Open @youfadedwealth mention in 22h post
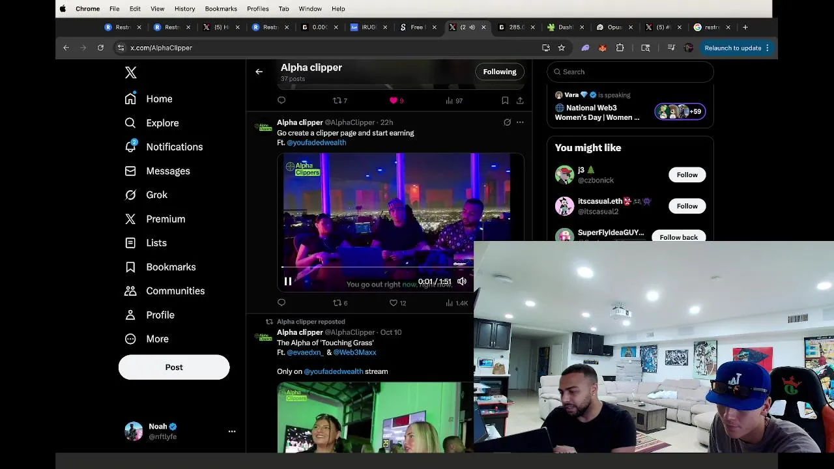This screenshot has height=469, width=834. coord(317,143)
